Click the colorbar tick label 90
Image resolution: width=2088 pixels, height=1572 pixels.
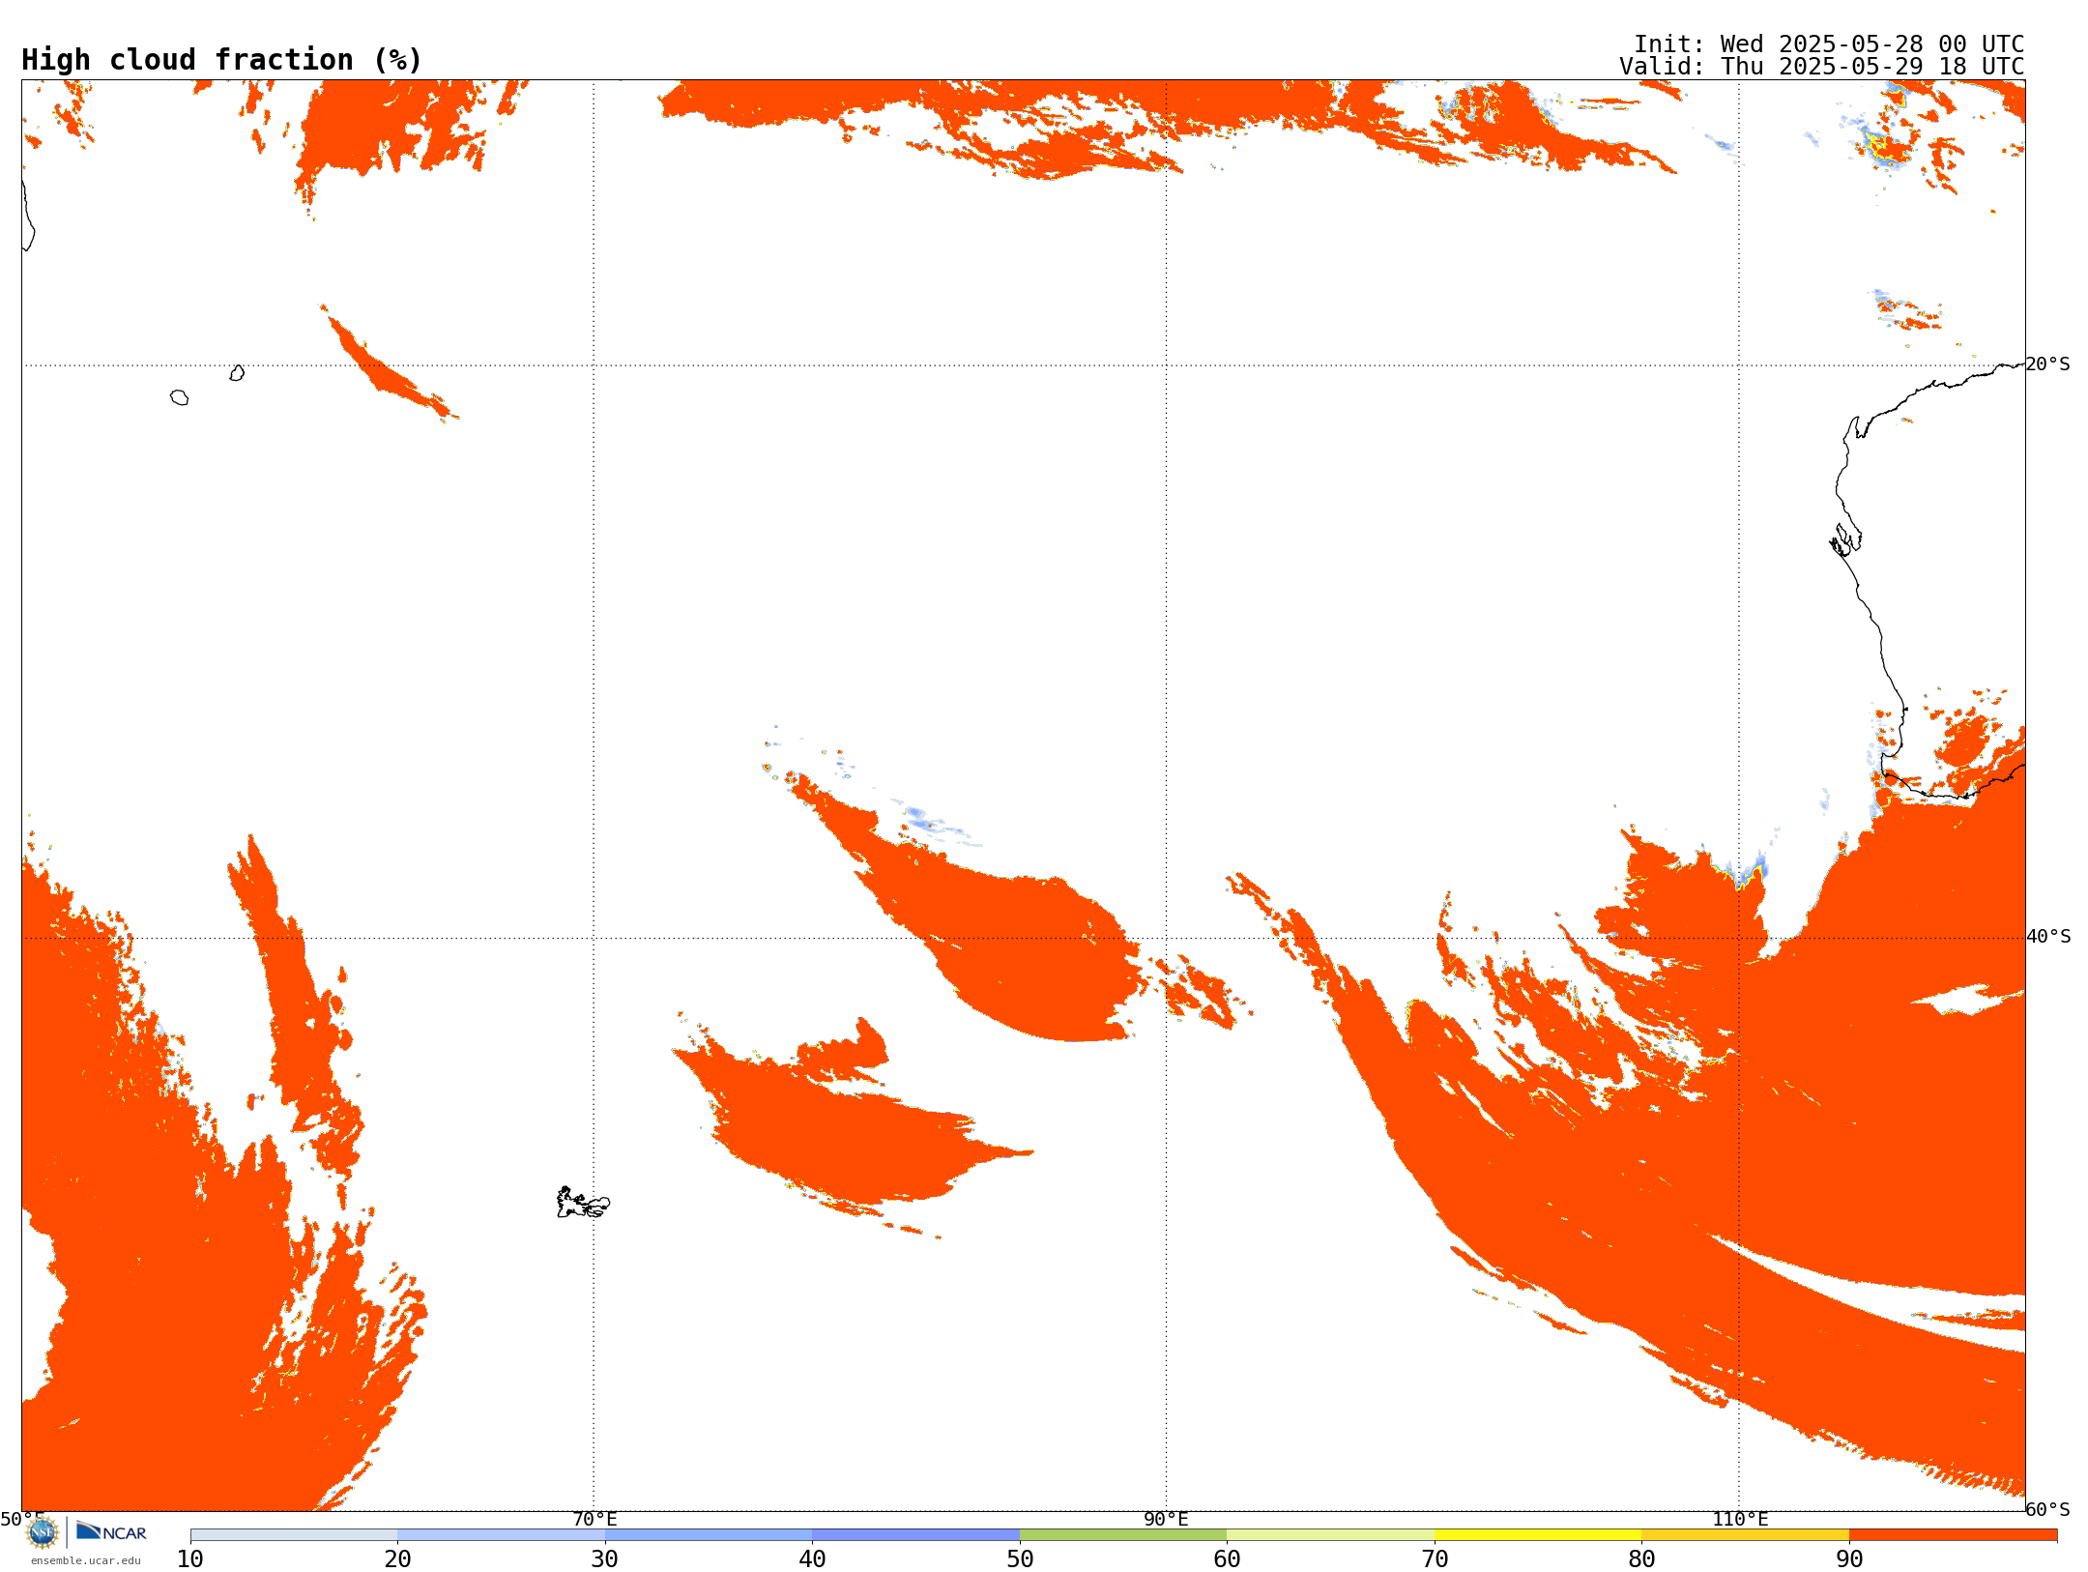[x=1849, y=1559]
